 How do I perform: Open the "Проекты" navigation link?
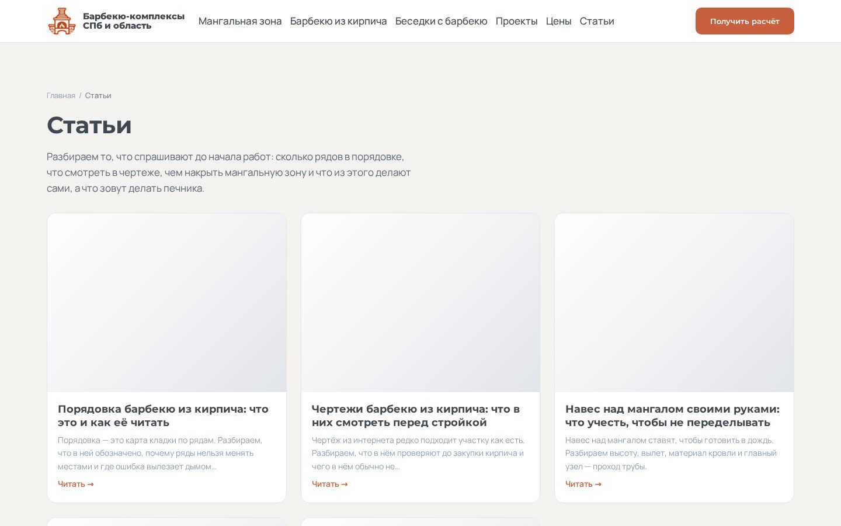[517, 21]
